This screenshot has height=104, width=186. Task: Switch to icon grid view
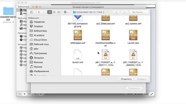click(50, 12)
